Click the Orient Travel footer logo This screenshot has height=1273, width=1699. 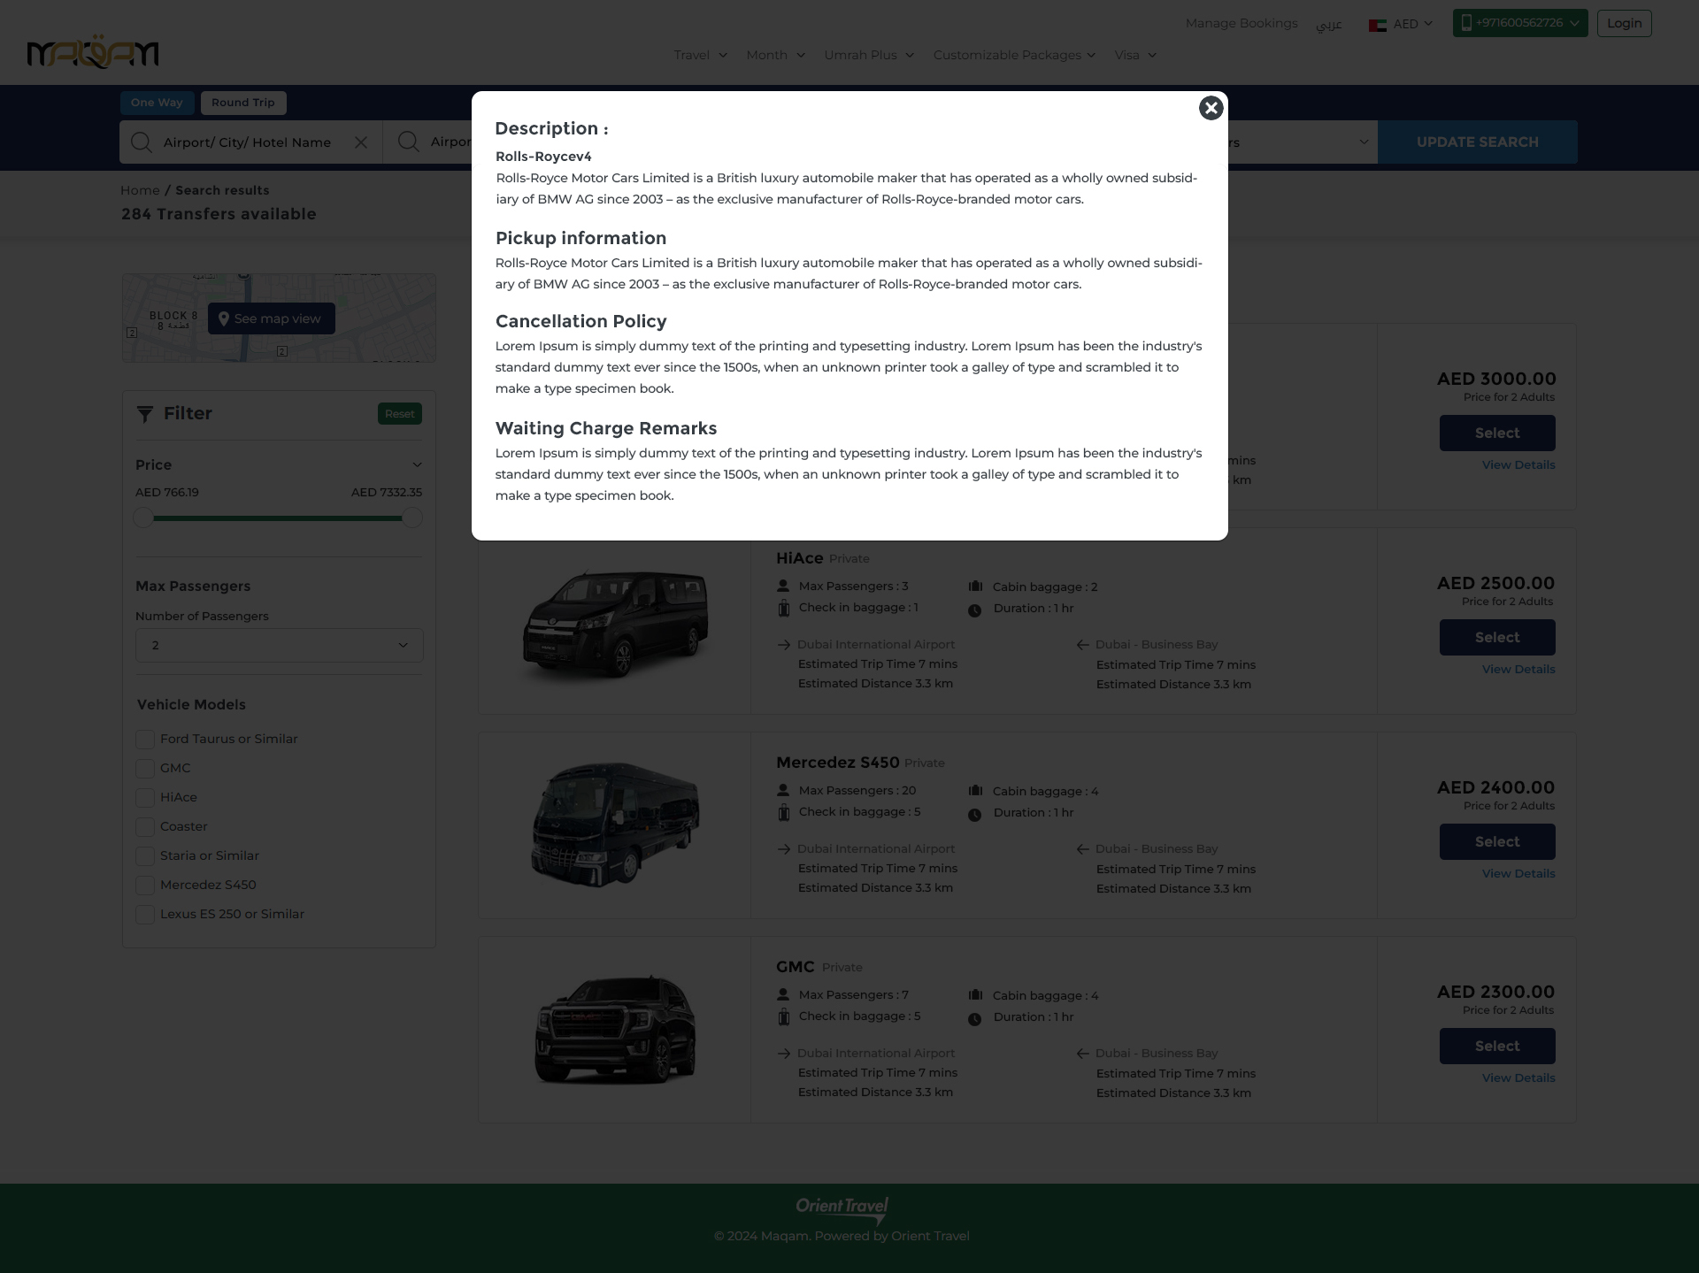pyautogui.click(x=842, y=1208)
